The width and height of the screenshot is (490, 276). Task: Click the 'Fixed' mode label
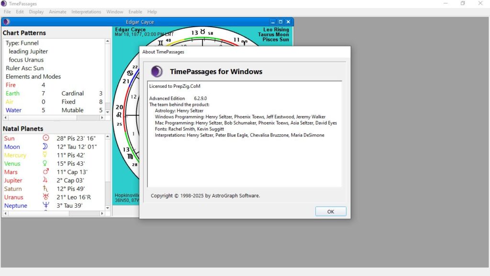68,102
